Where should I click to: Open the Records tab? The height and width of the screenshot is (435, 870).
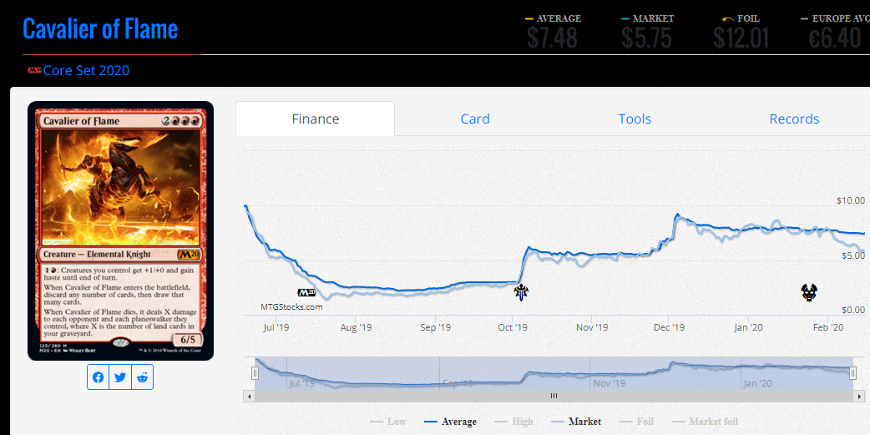(x=794, y=119)
